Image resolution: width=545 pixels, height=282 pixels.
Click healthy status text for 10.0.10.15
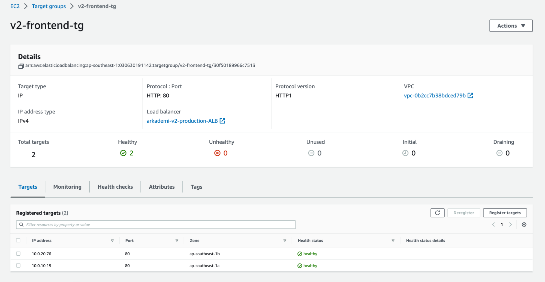[x=310, y=266]
